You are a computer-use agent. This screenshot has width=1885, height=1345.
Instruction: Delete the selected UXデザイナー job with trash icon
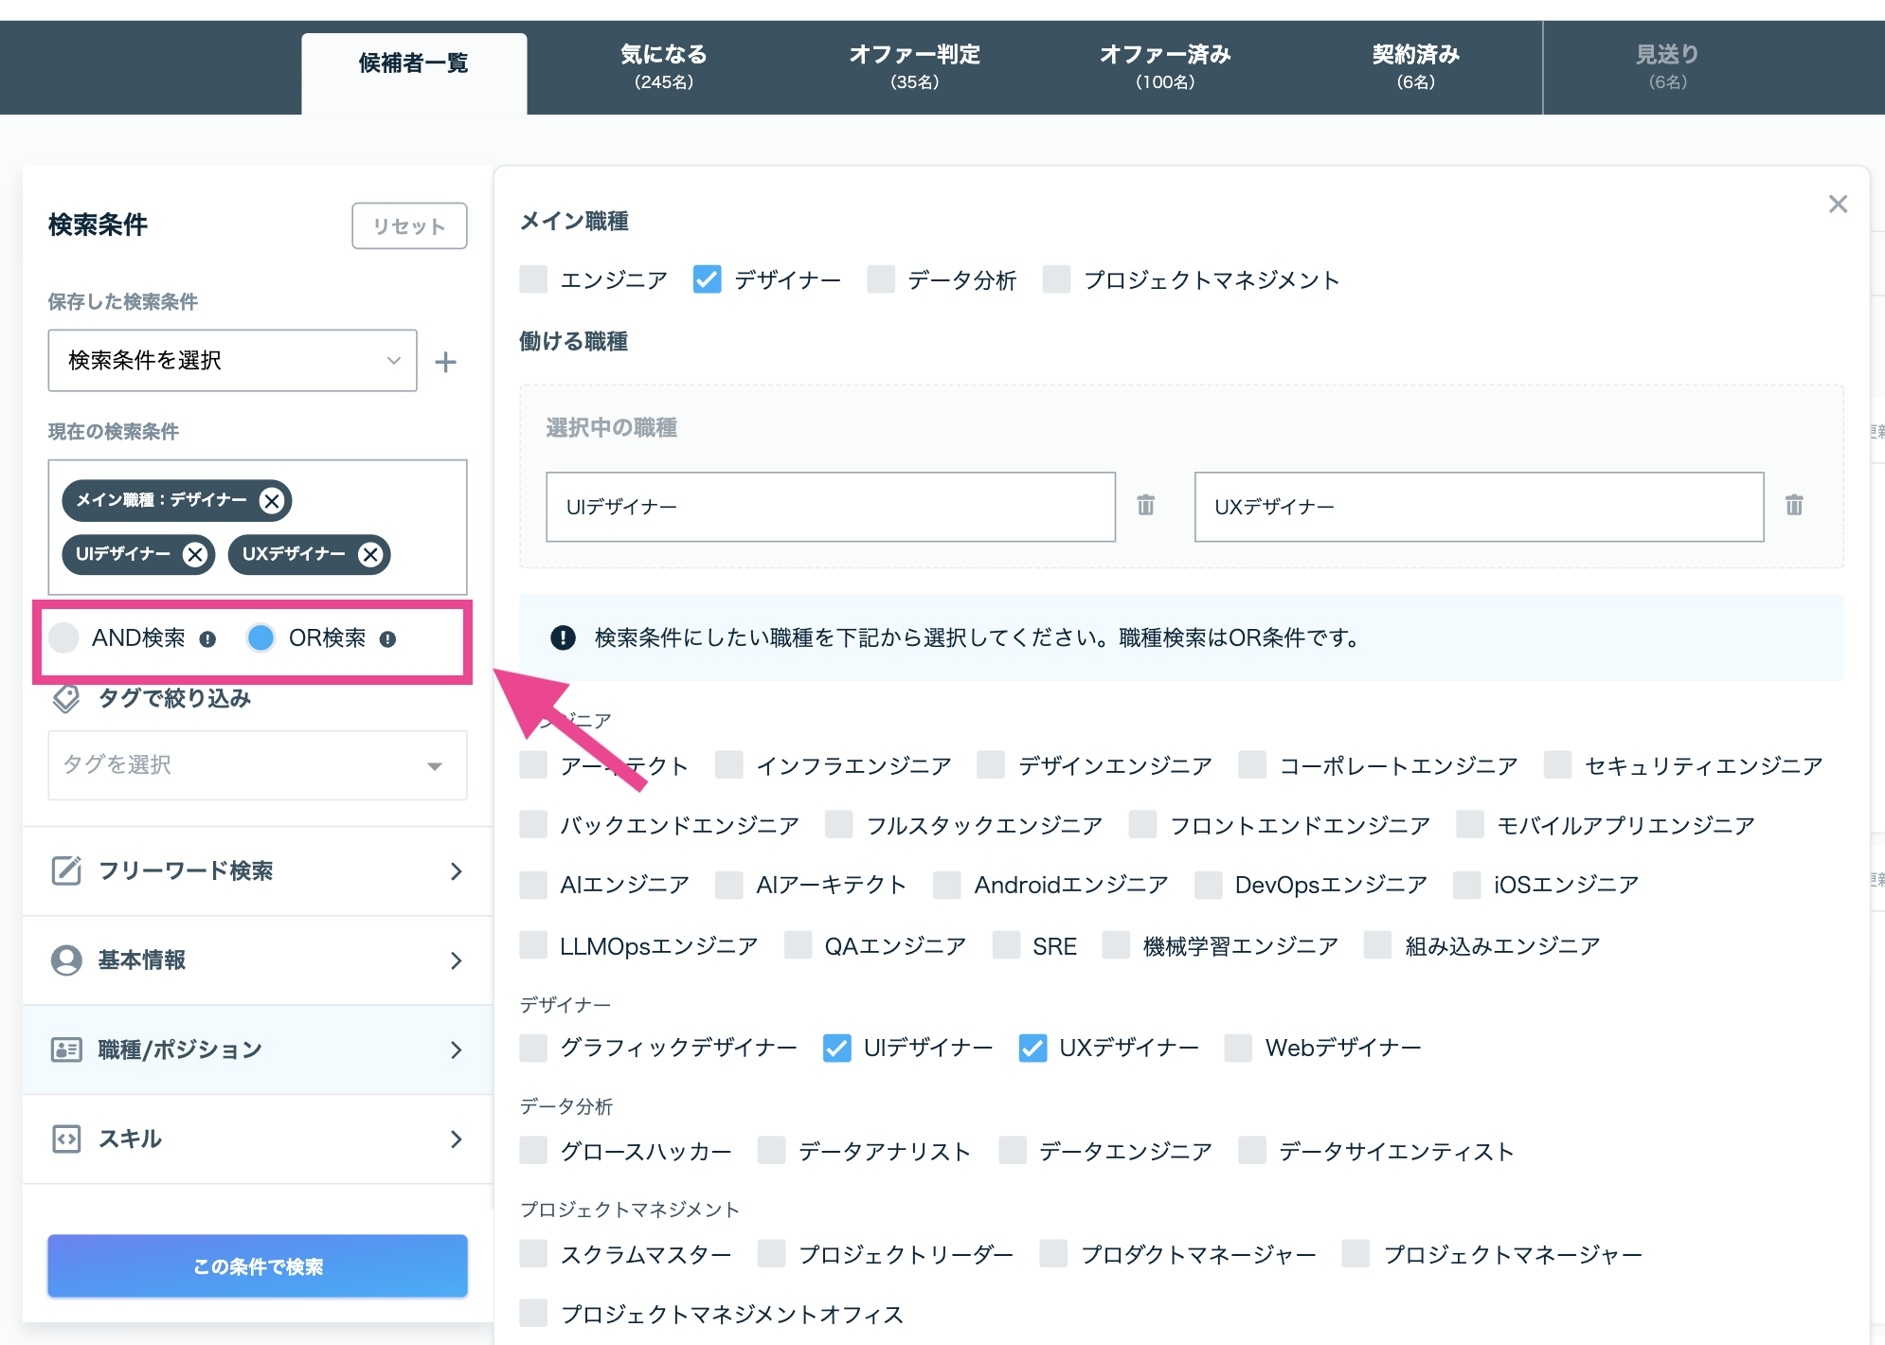click(x=1794, y=505)
